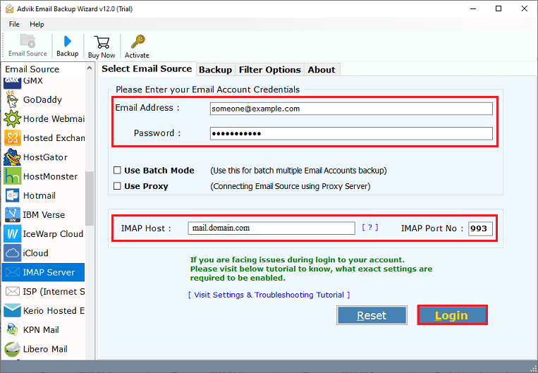Click the 'Email Source' panel header
Viewport: 538px width, 373px height.
coord(32,69)
